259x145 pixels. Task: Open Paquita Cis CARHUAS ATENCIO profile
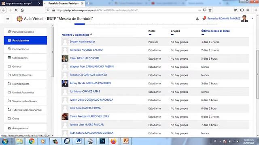88,75
